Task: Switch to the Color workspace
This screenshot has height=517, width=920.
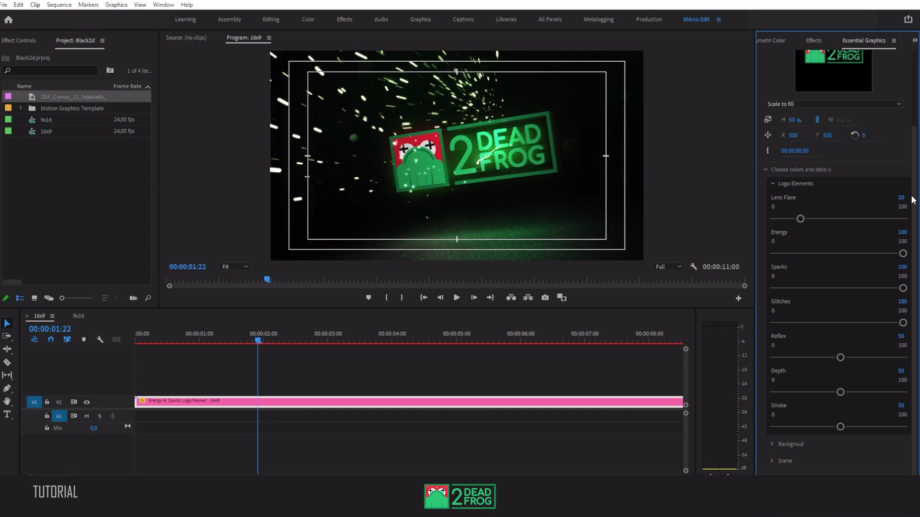Action: [x=308, y=20]
